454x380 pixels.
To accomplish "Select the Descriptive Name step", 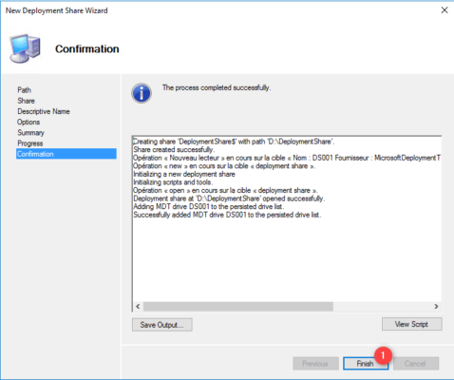I will pos(44,111).
